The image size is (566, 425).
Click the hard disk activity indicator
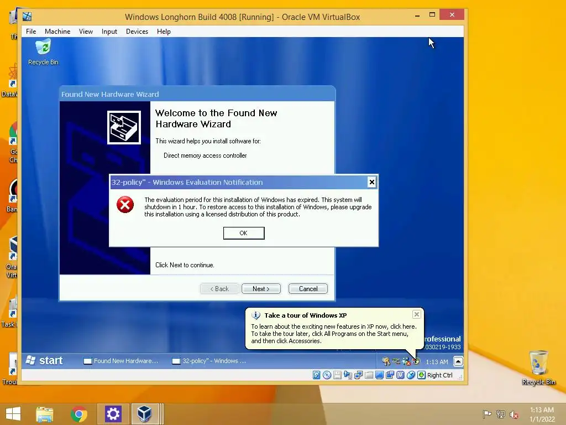316,375
